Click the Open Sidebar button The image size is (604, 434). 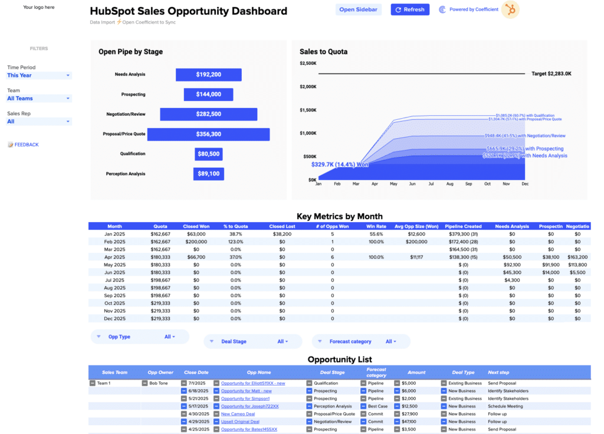tap(359, 9)
